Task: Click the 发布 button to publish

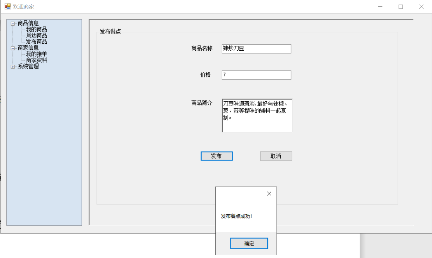Action: (216, 156)
